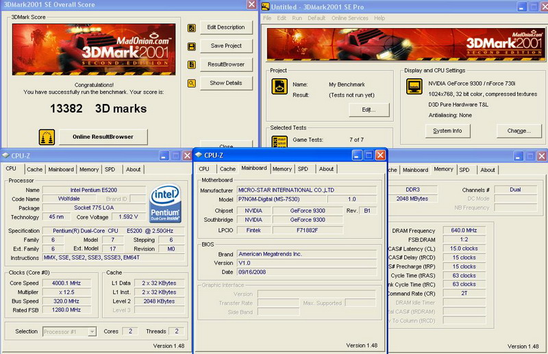Screen dimensions: 548x354
Task: Click the Show Details button
Action: pos(226,83)
